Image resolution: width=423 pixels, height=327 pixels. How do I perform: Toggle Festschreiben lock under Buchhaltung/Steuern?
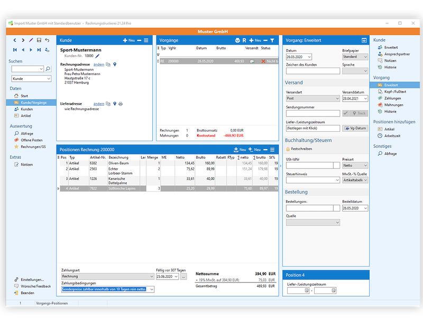coord(288,149)
